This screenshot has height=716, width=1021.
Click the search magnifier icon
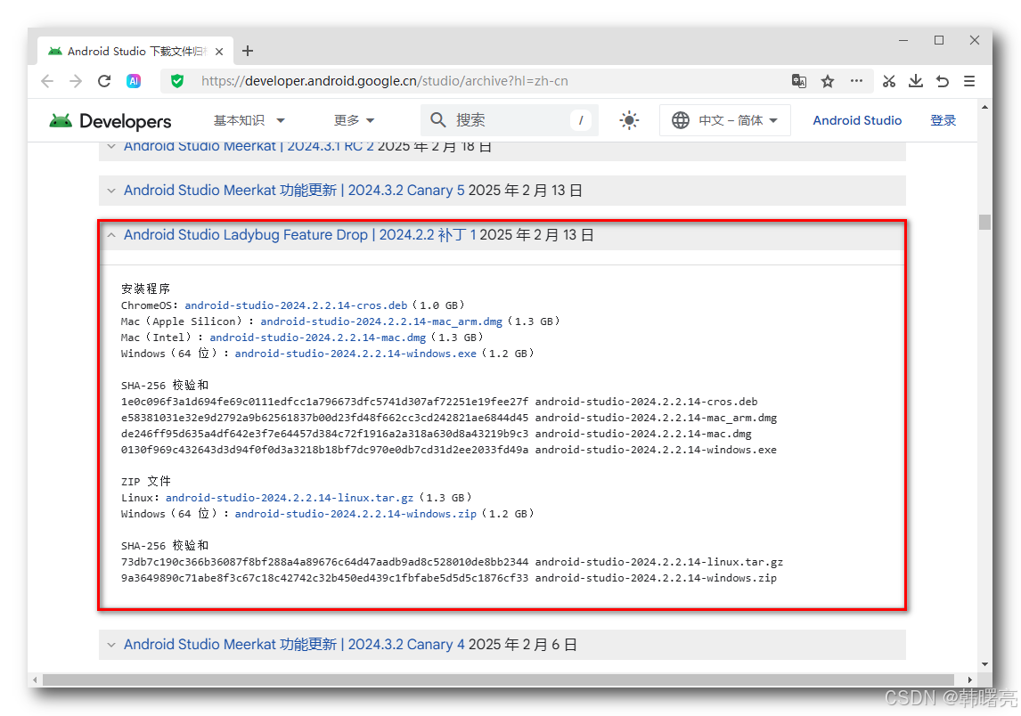438,119
